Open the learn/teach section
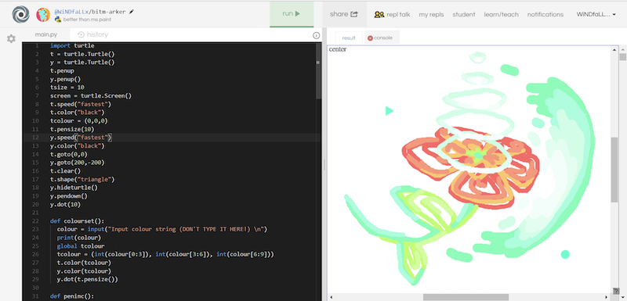The height and width of the screenshot is (301, 627). [501, 14]
